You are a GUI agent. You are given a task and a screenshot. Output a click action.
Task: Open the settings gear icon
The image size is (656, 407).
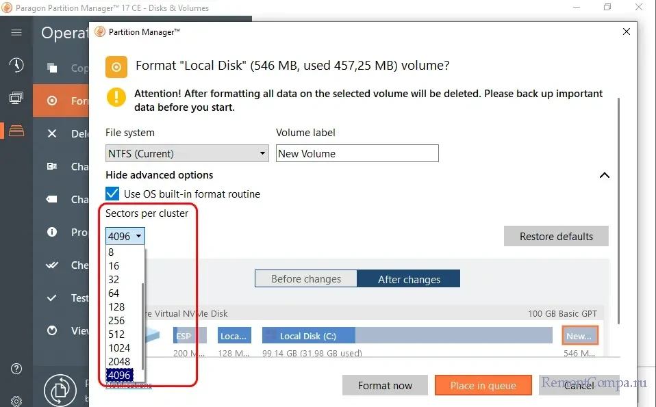tap(16, 401)
